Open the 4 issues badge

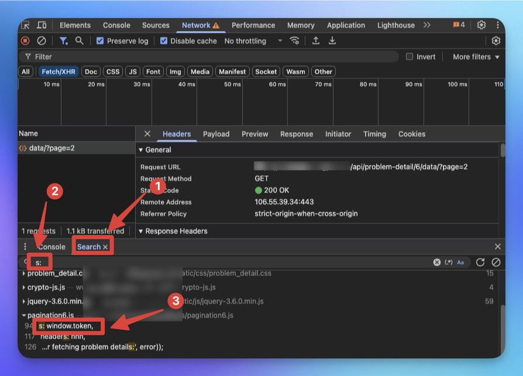[459, 25]
